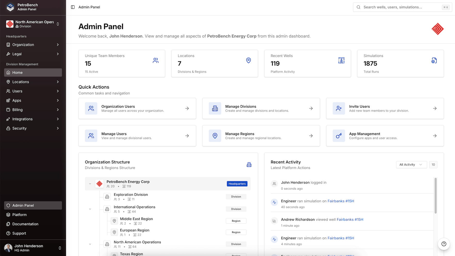Open the All Activity dropdown

click(411, 164)
